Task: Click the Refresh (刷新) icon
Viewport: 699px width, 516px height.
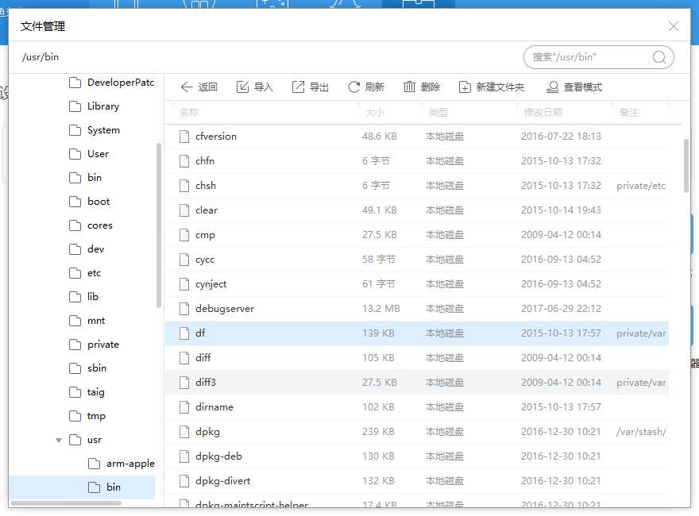Action: tap(354, 87)
